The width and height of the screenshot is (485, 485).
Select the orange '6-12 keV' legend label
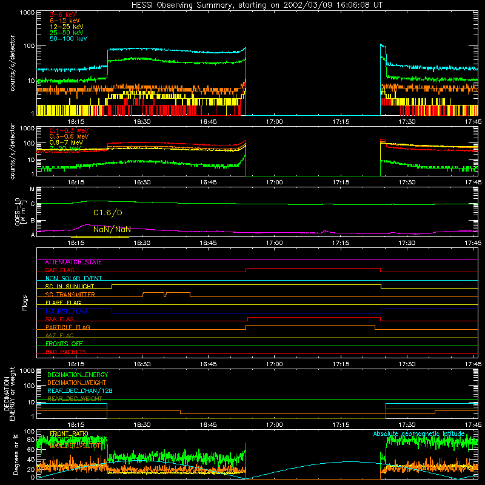65,21
